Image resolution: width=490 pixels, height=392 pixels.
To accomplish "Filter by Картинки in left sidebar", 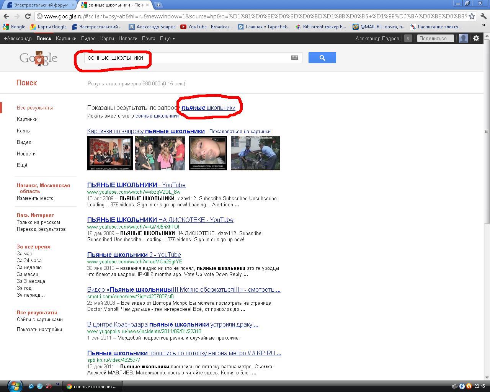I will pyautogui.click(x=27, y=119).
